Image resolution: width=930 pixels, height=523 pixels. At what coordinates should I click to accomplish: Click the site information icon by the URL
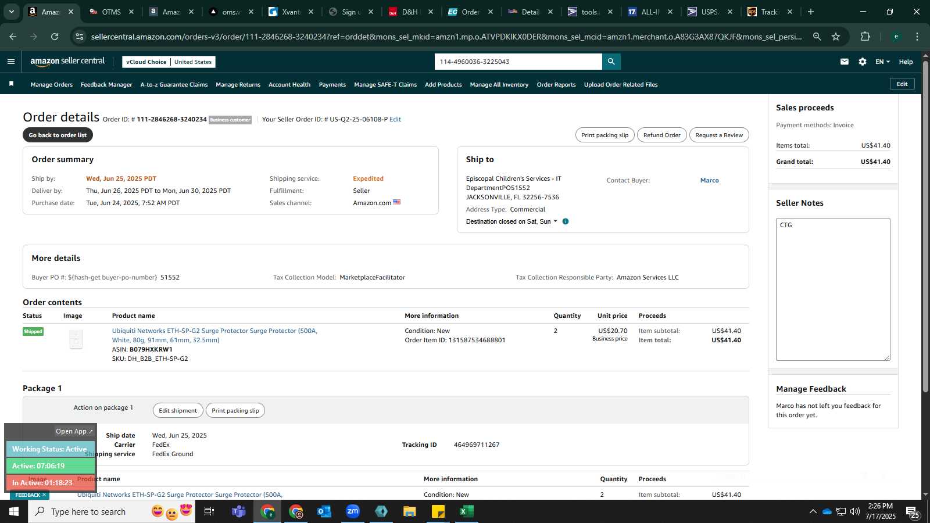coord(80,37)
